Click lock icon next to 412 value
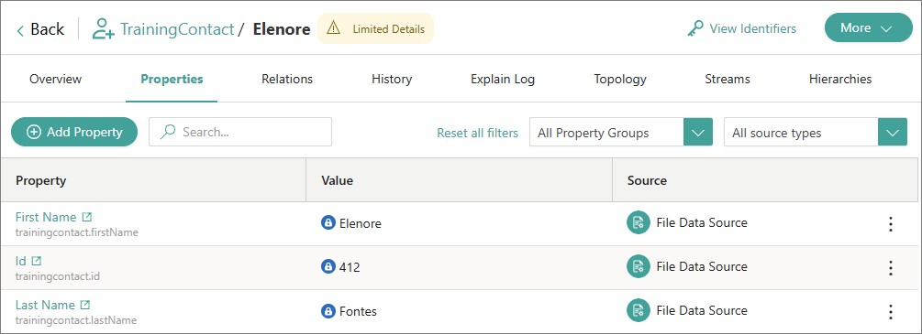The image size is (922, 334). pyautogui.click(x=328, y=267)
